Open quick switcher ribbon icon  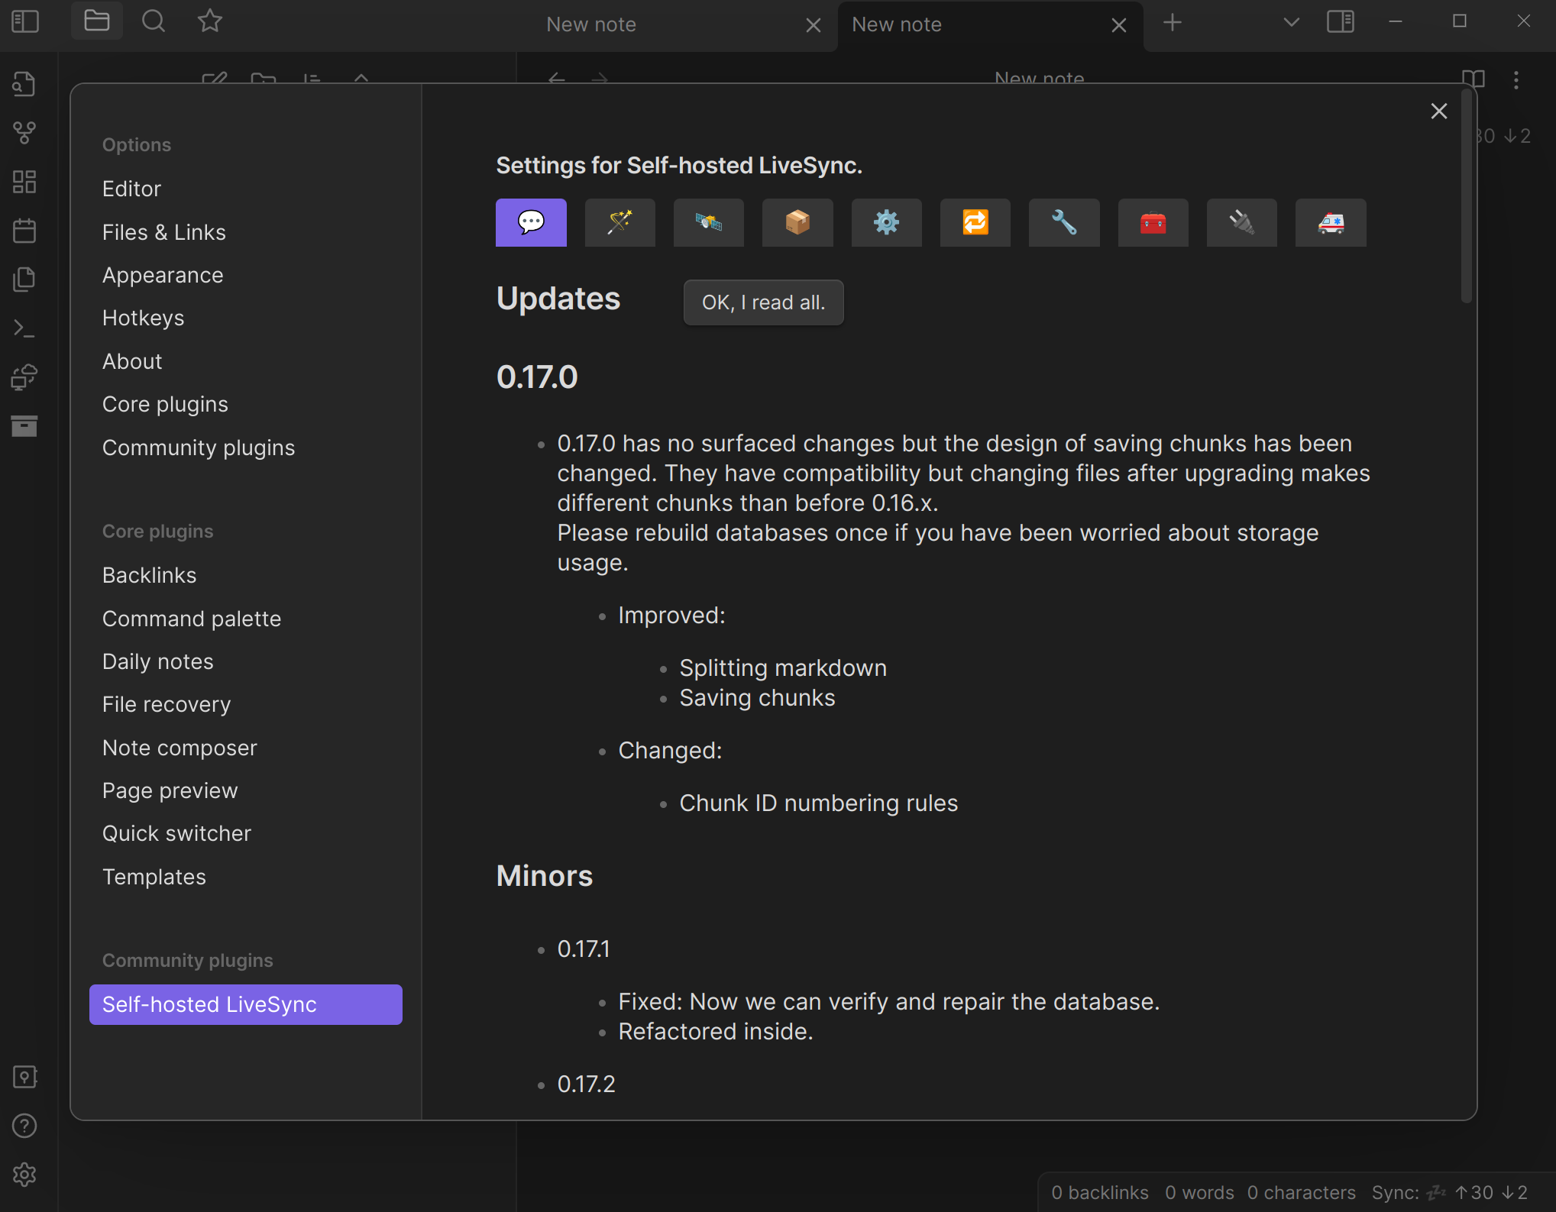(24, 84)
